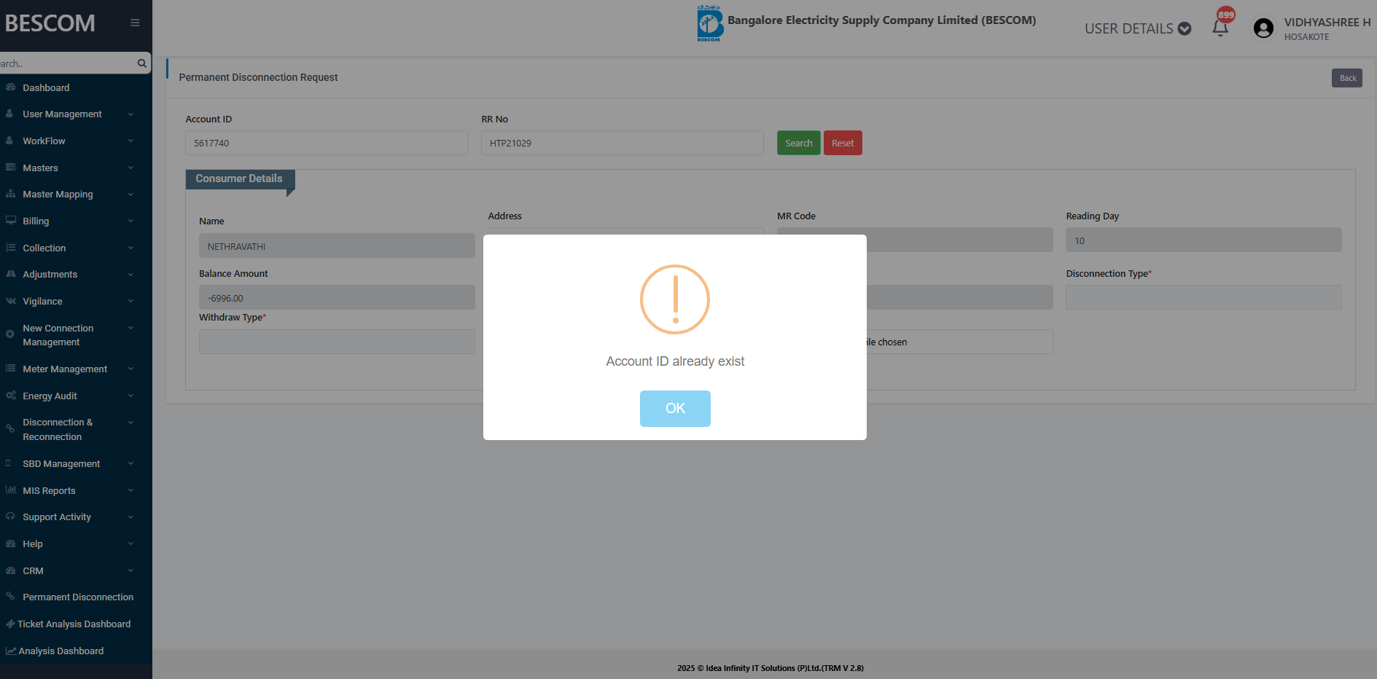Viewport: 1377px width, 679px height.
Task: Click the Billing monitor icon
Action: point(10,221)
